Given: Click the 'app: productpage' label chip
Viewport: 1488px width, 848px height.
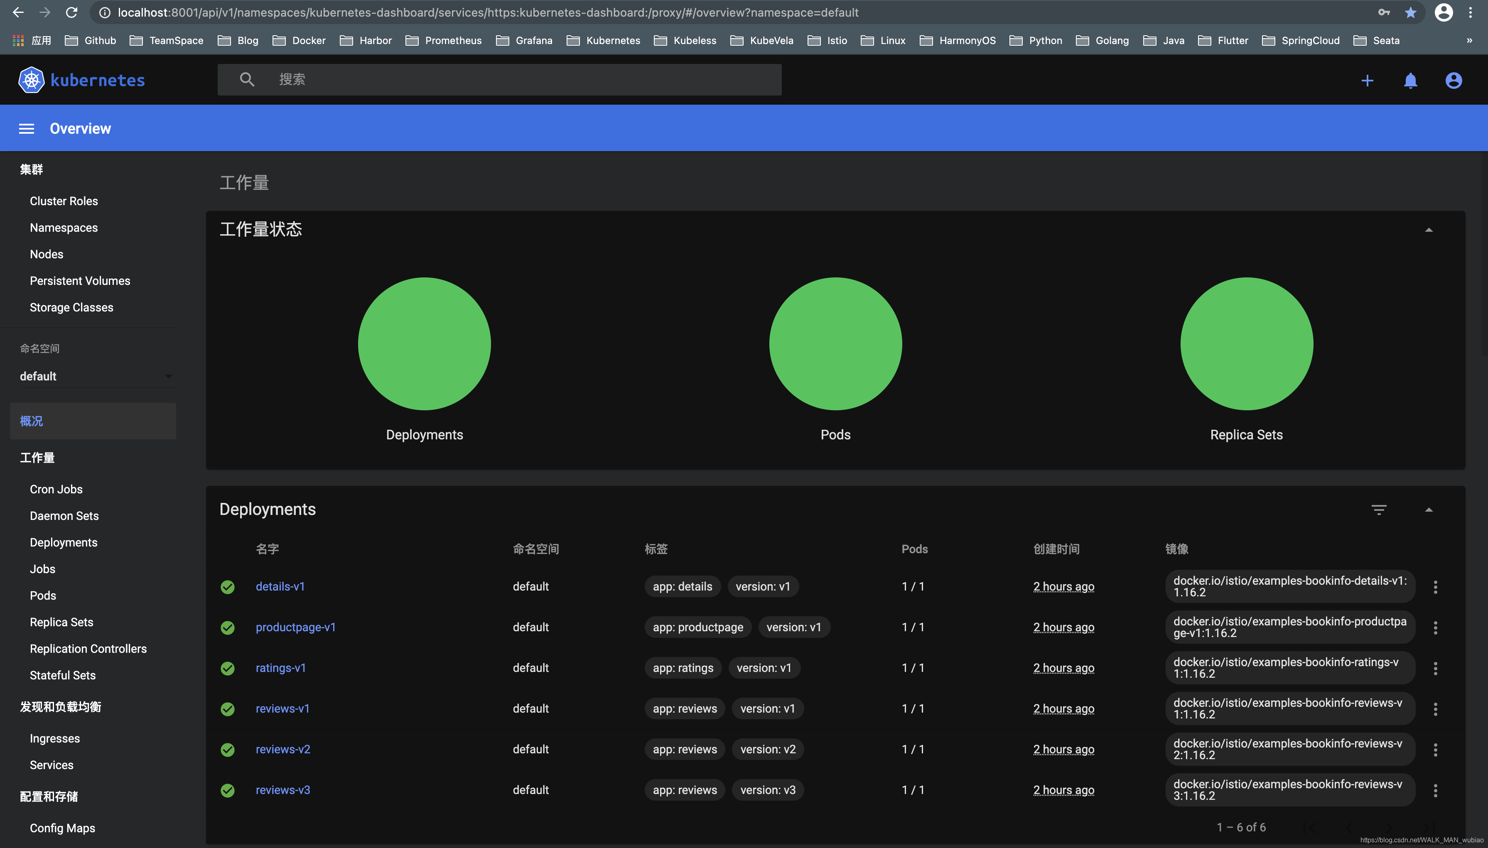Looking at the screenshot, I should click(698, 627).
